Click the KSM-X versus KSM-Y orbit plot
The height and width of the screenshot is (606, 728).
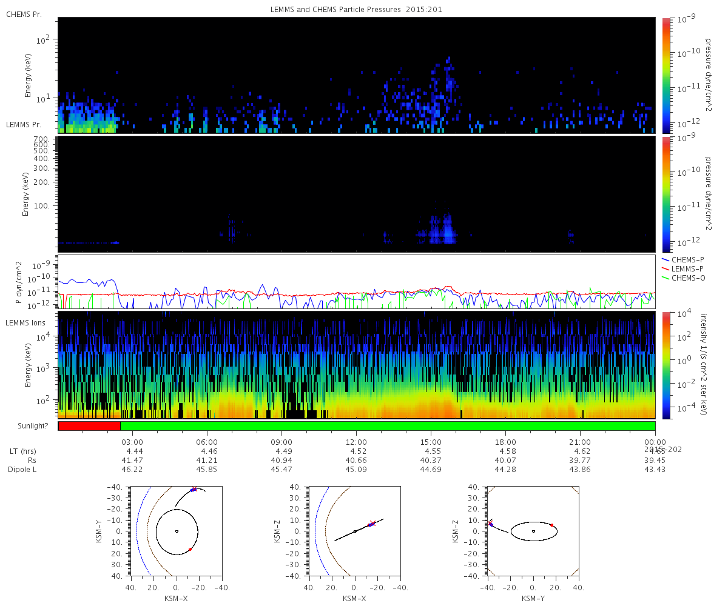pos(177,531)
